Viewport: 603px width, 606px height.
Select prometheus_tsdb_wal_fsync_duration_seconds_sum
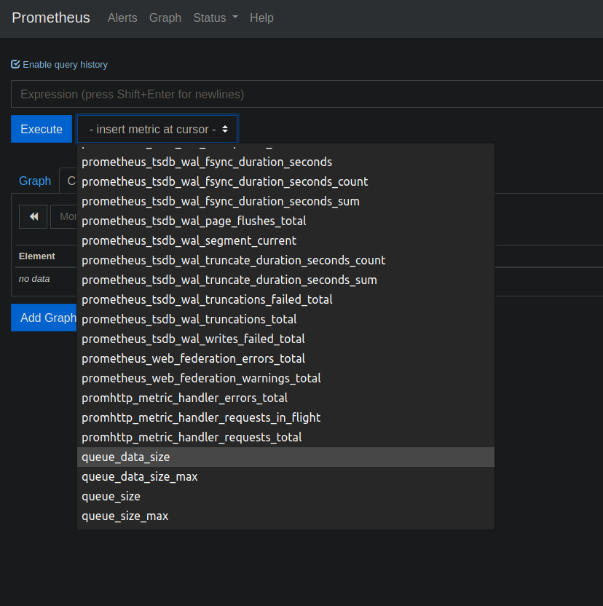tap(285, 201)
